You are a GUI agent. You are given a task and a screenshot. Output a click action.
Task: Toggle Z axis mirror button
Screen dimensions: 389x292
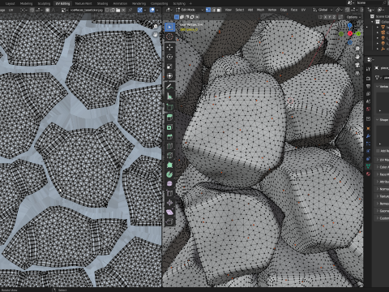pos(334,17)
